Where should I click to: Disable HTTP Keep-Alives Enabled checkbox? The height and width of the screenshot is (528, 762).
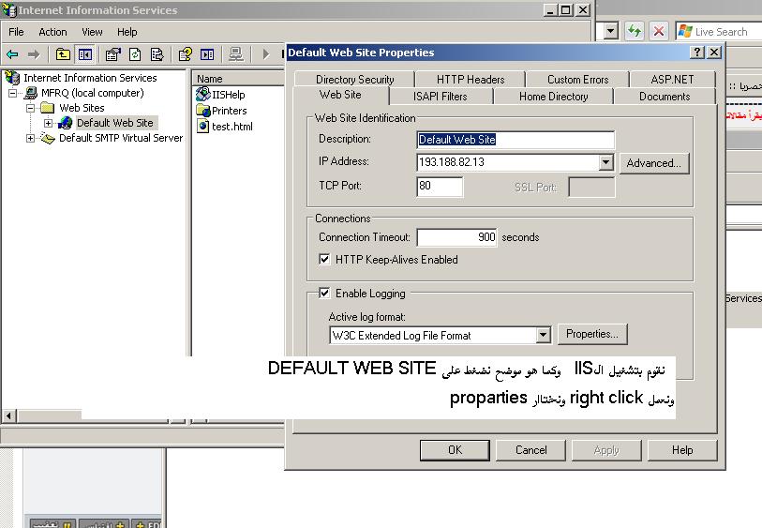(x=325, y=260)
